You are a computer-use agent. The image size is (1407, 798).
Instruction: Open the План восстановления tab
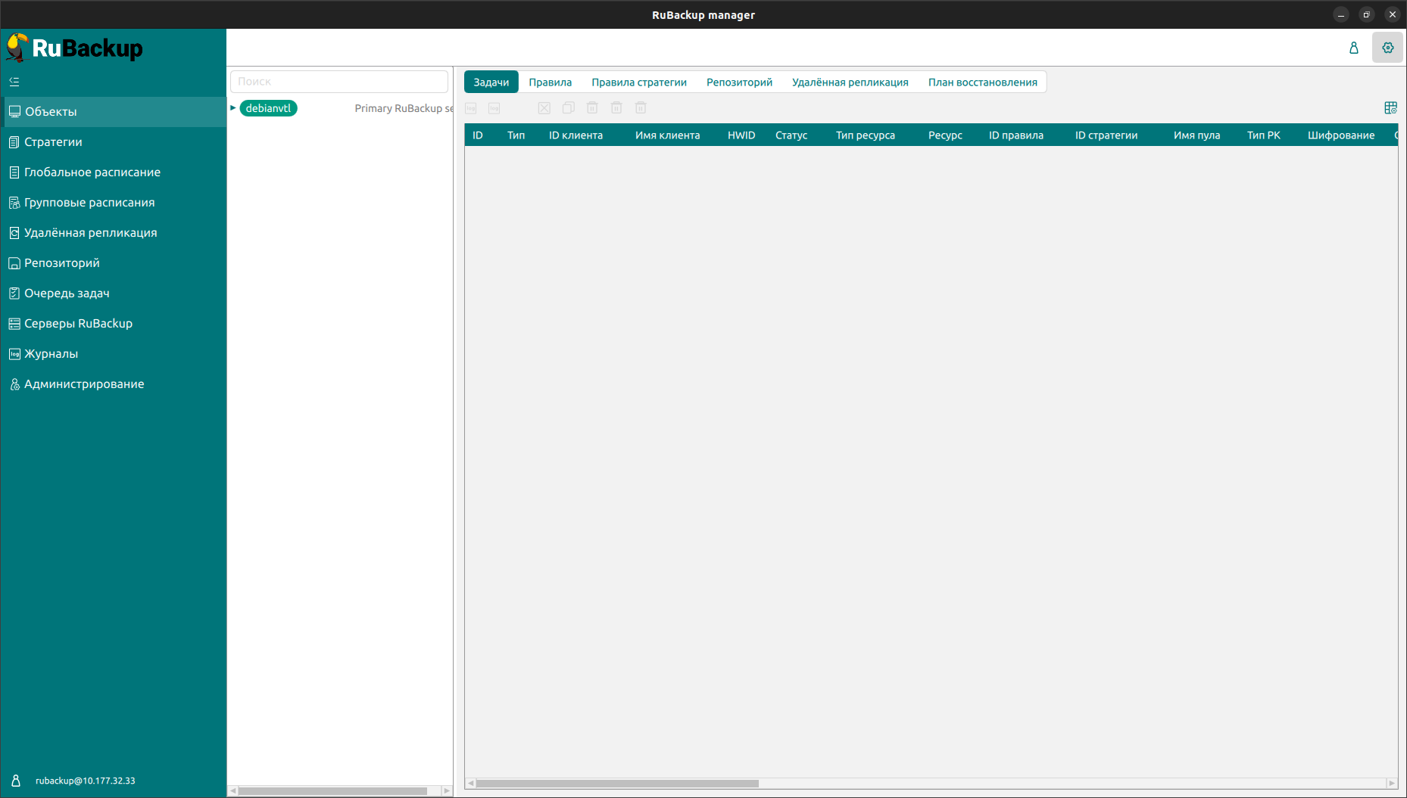pos(982,82)
